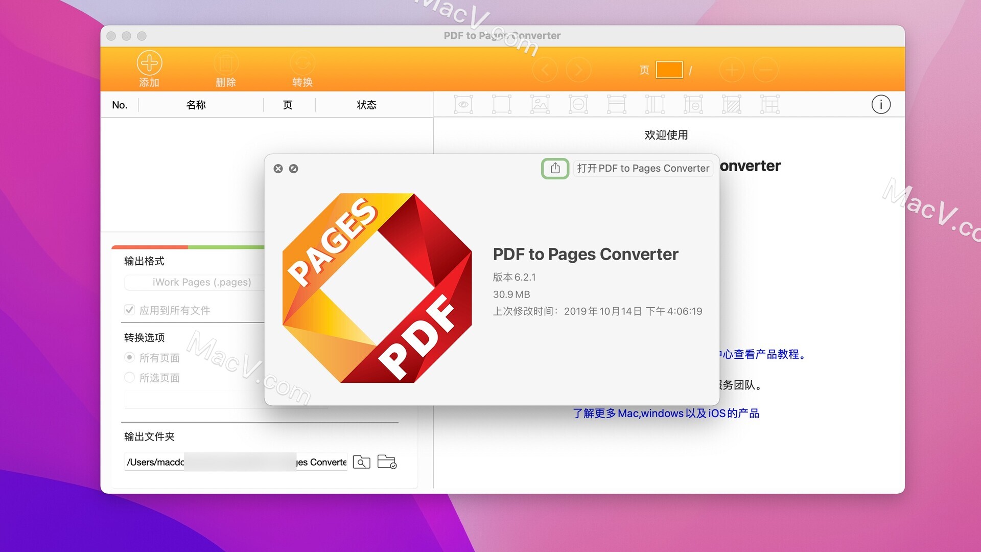
Task: Browse output folder with magnifier folder icon
Action: tap(361, 462)
